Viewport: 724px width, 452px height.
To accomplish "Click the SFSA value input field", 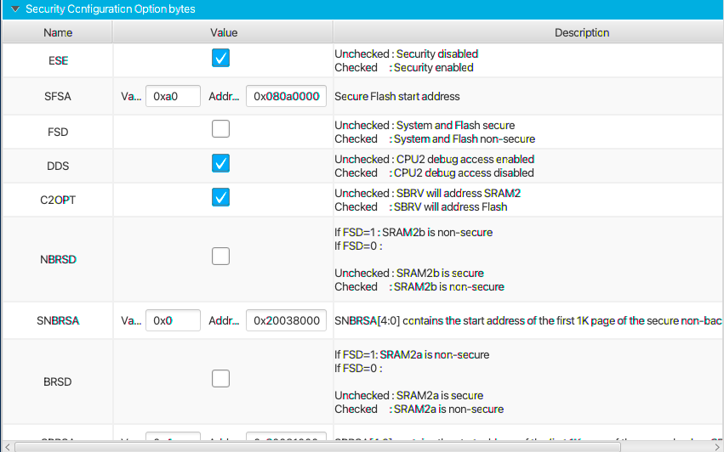I will coord(173,96).
